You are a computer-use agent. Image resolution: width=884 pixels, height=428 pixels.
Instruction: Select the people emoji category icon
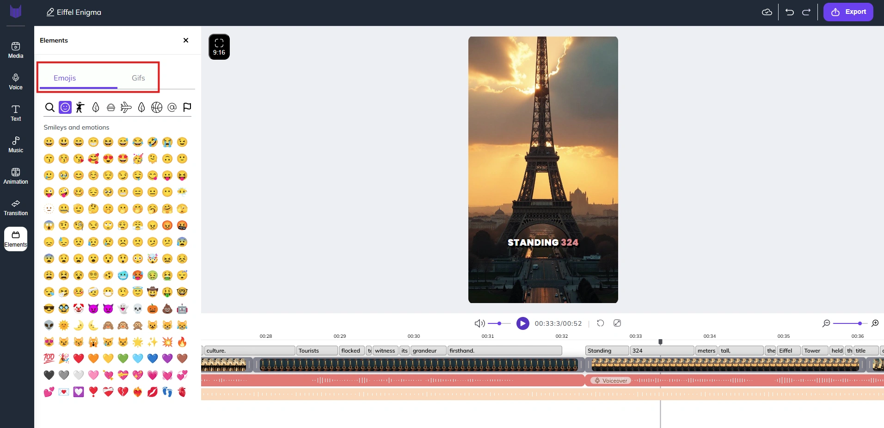(80, 107)
